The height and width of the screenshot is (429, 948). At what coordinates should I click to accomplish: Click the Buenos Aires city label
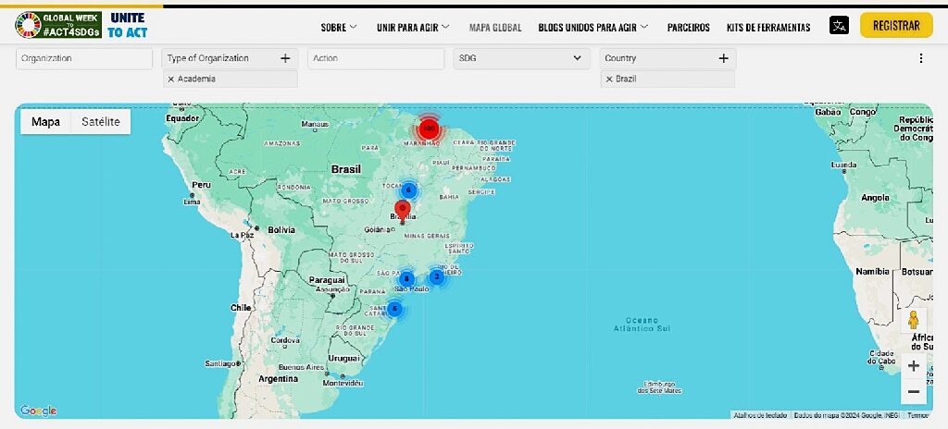(x=302, y=367)
